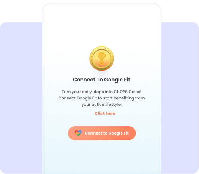This screenshot has height=174, width=199.
Task: Select the coin's dotted outer rim
Action: pyautogui.click(x=102, y=48)
